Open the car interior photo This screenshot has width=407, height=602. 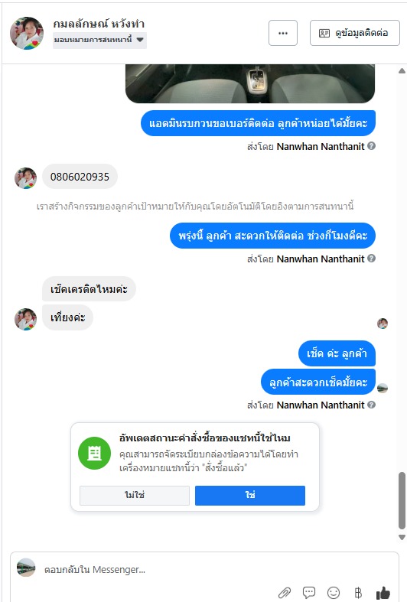250,83
